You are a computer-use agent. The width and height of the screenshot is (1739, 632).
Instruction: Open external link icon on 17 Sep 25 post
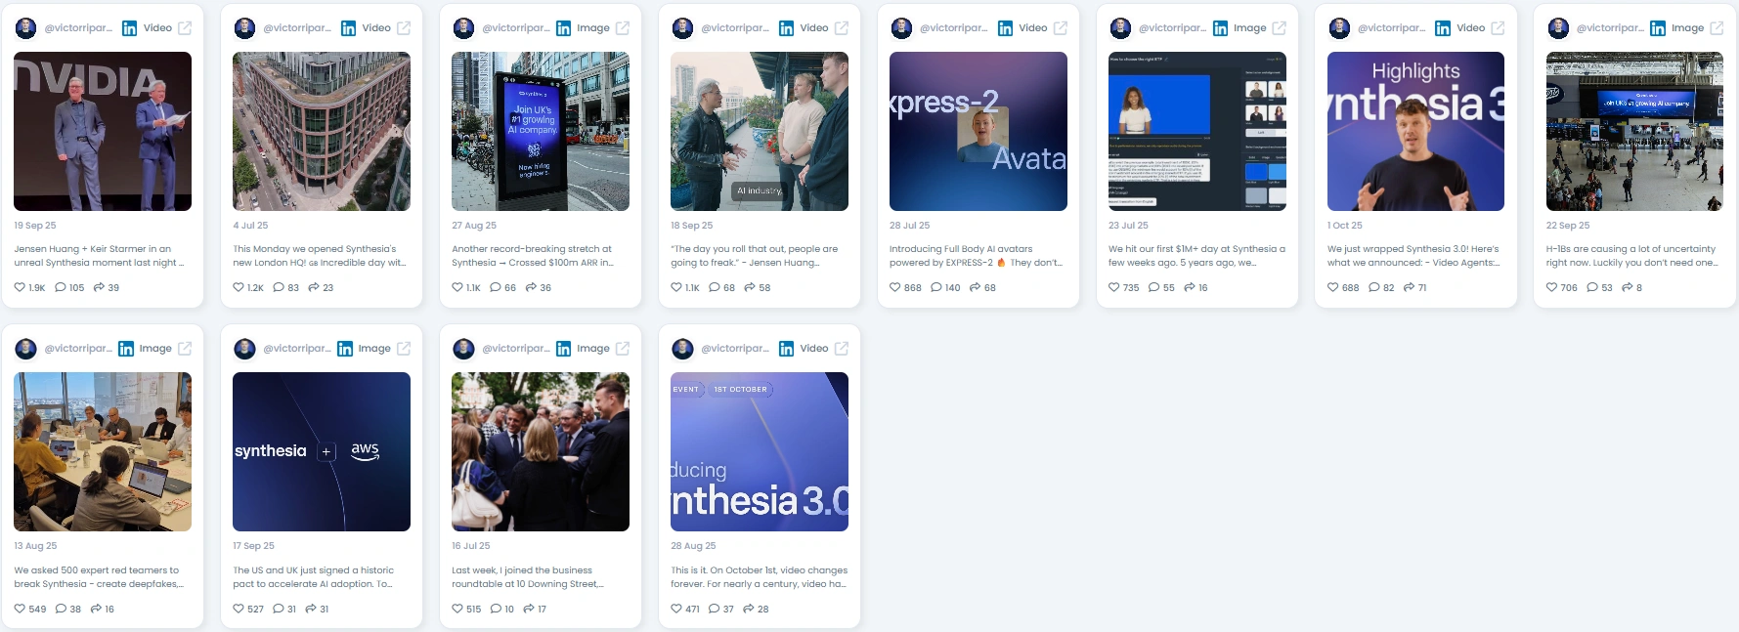pos(404,349)
